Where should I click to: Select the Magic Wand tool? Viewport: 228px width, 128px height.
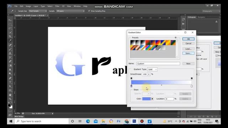point(10,32)
